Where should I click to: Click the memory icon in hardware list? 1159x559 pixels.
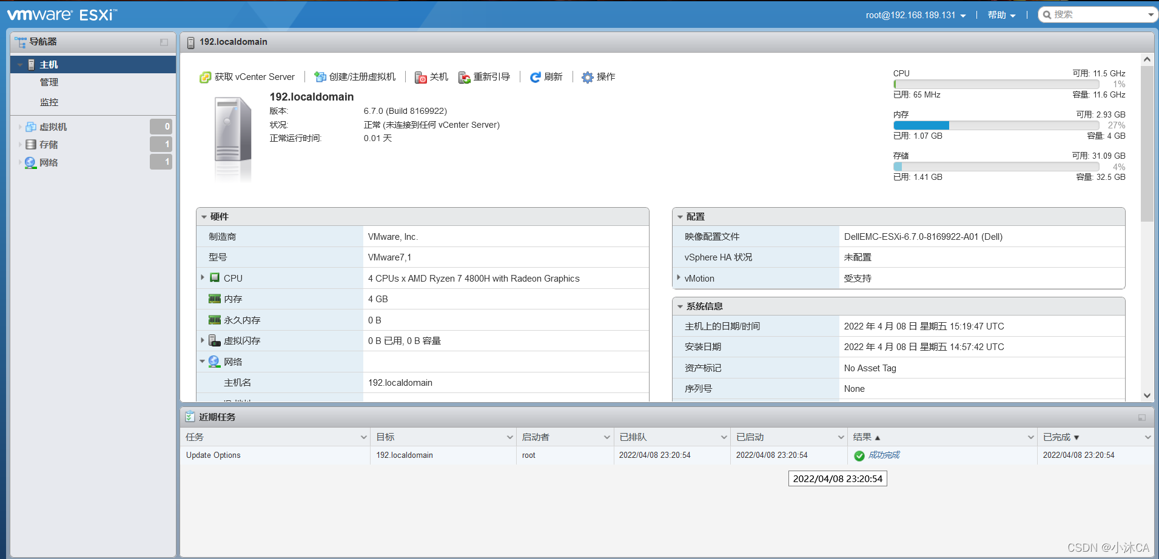[x=215, y=299]
